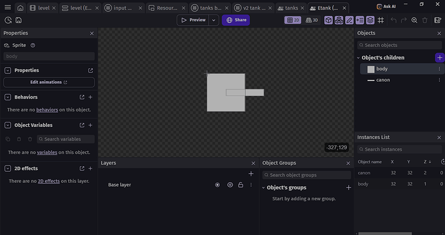445x235 pixels.
Task: Toggle the Instances List panel icon
Action: pos(360,20)
